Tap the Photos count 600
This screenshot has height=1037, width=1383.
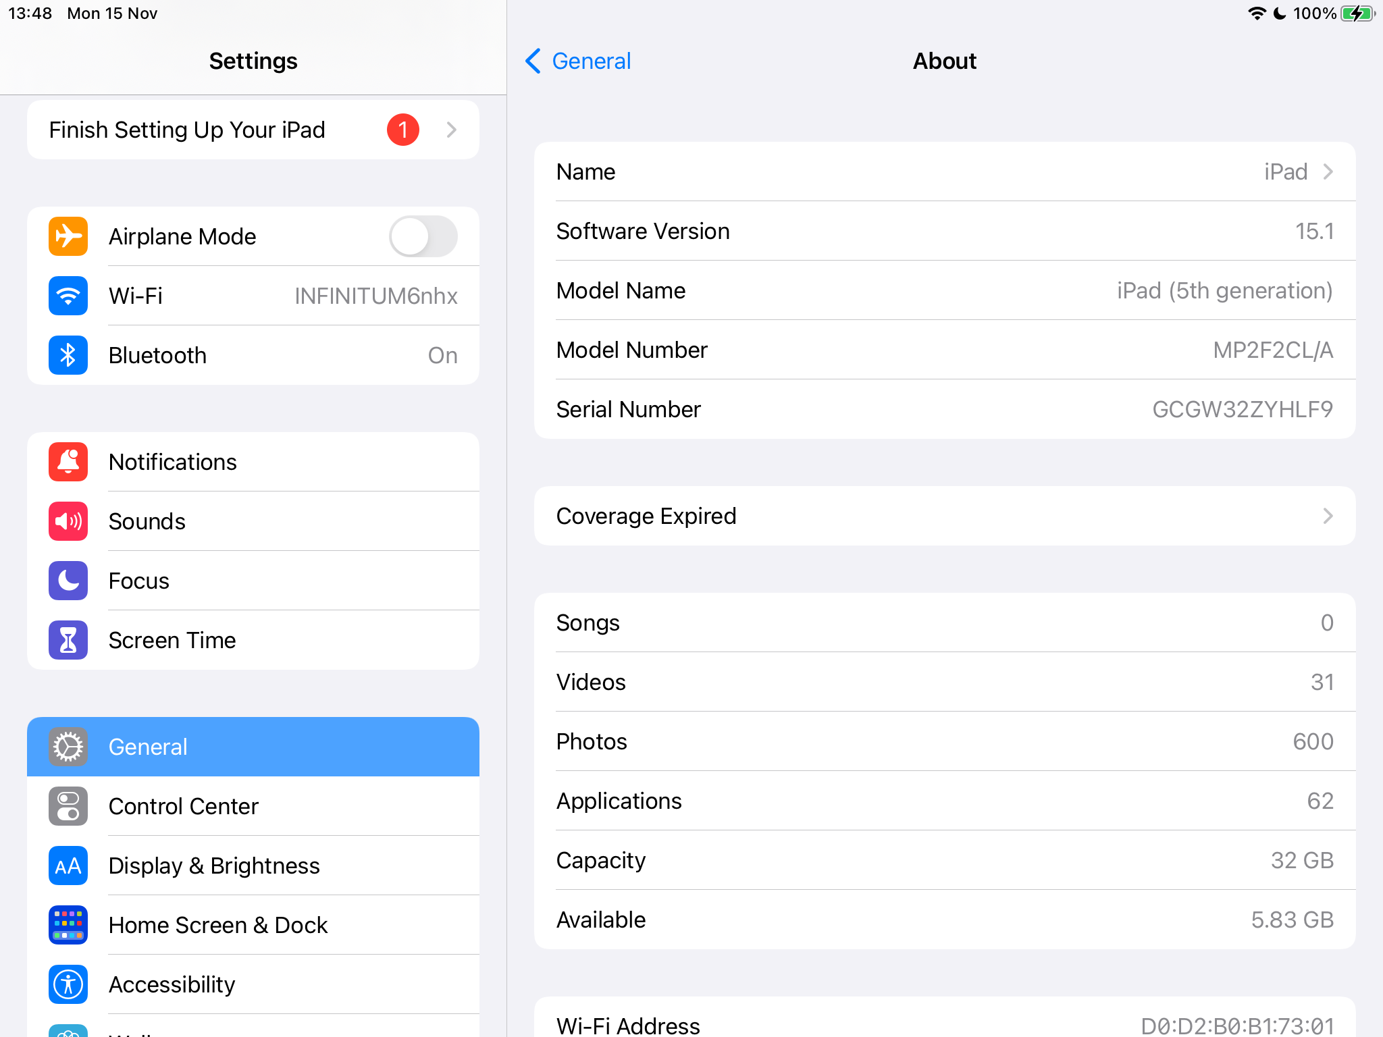[x=1313, y=741]
